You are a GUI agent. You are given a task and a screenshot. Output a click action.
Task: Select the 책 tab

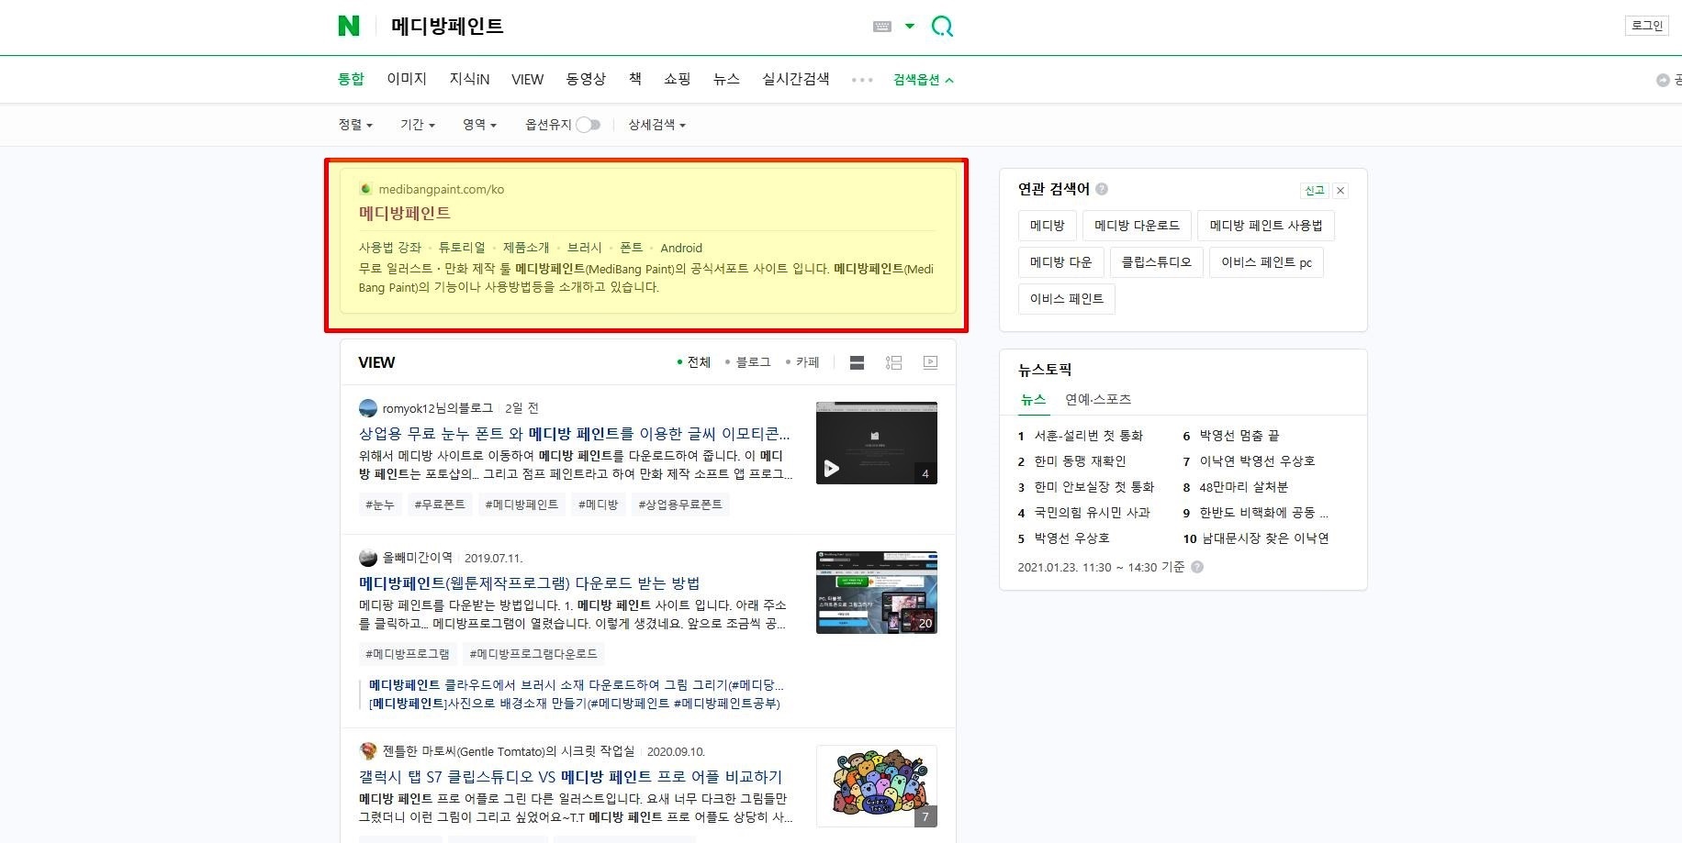(634, 79)
